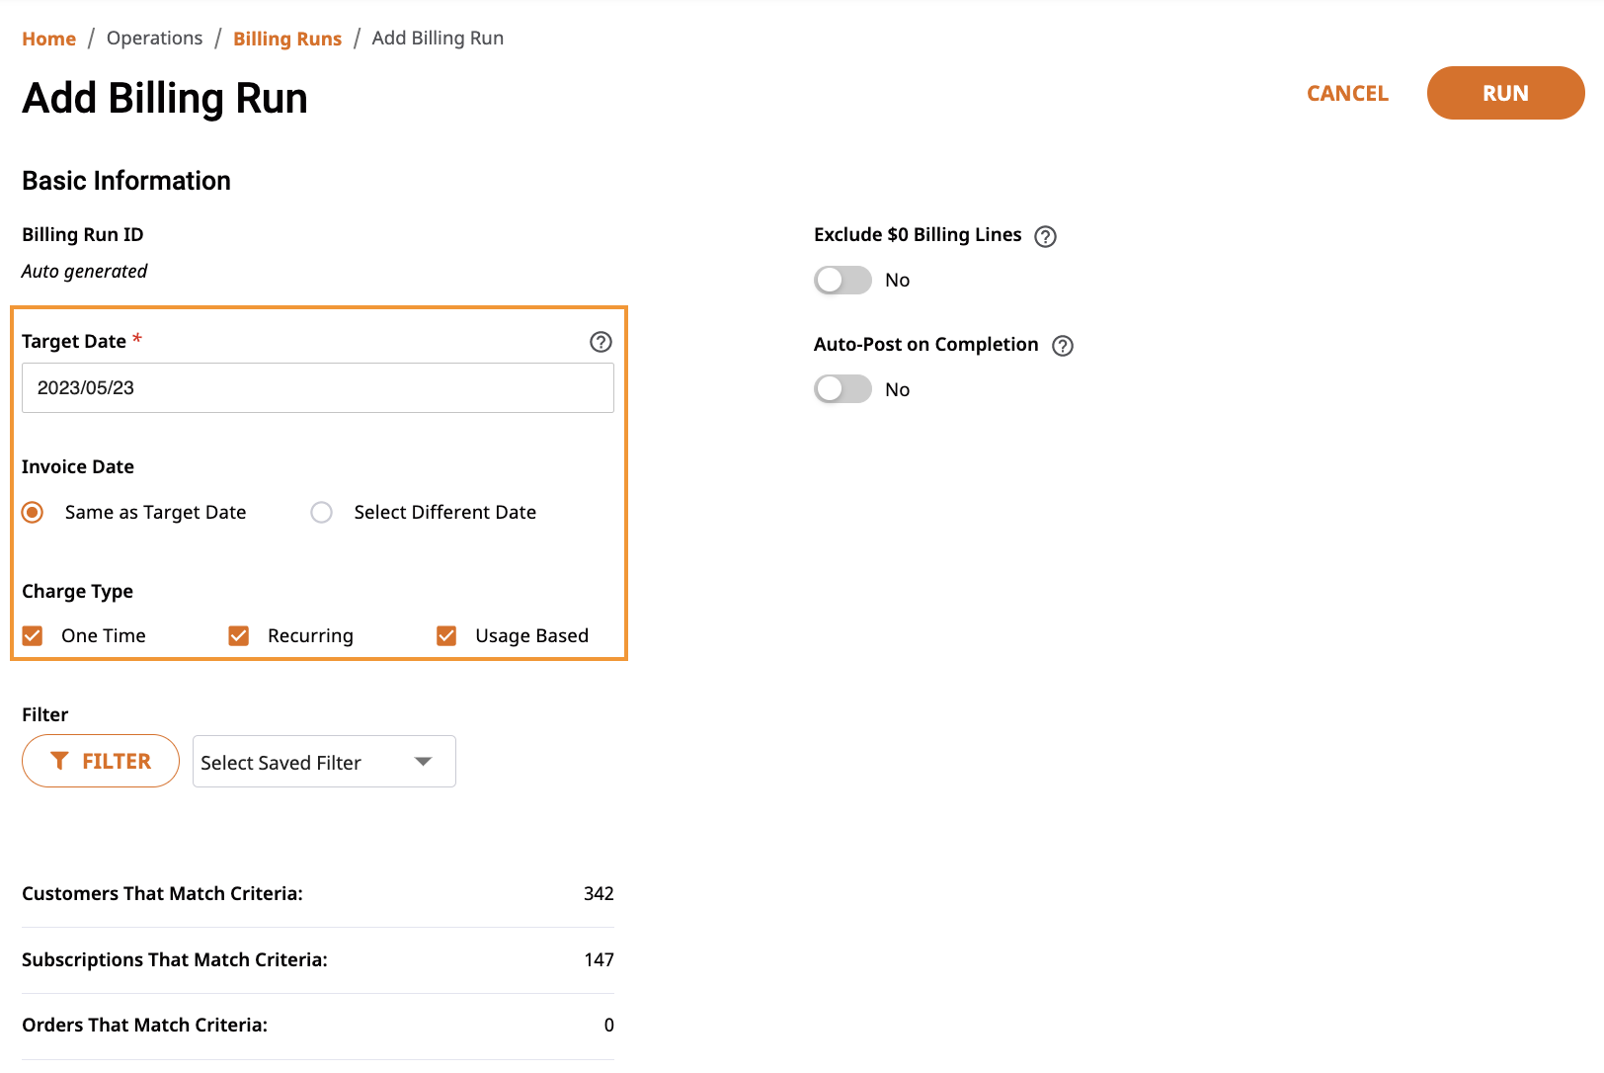Click the Auto generated Billing Run ID text
This screenshot has height=1073, width=1604.
pos(85,271)
